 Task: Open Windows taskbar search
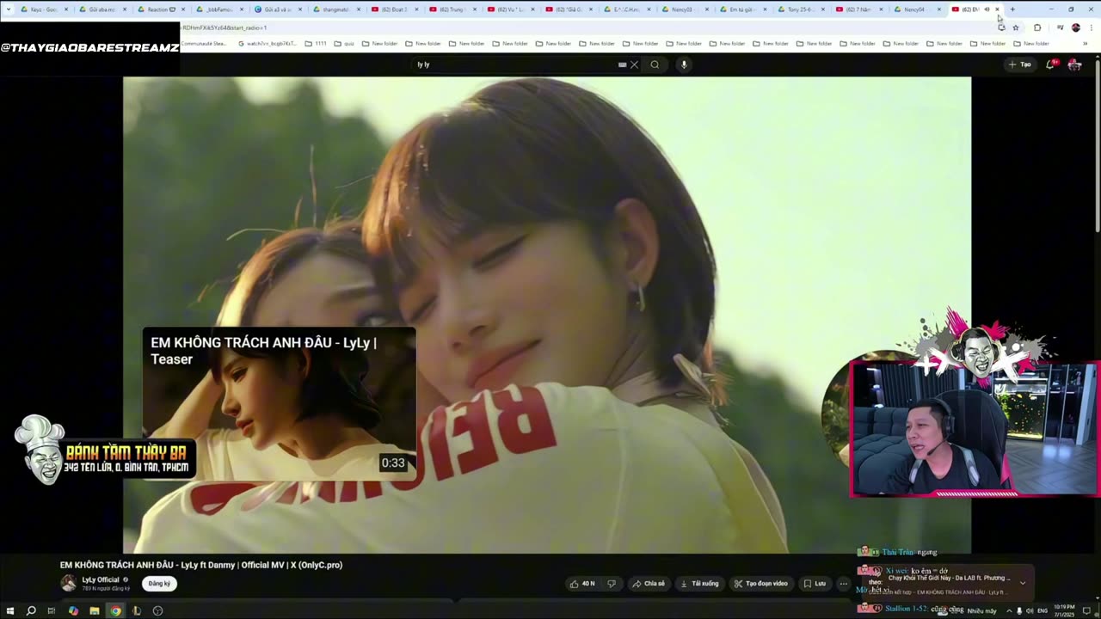tap(31, 610)
